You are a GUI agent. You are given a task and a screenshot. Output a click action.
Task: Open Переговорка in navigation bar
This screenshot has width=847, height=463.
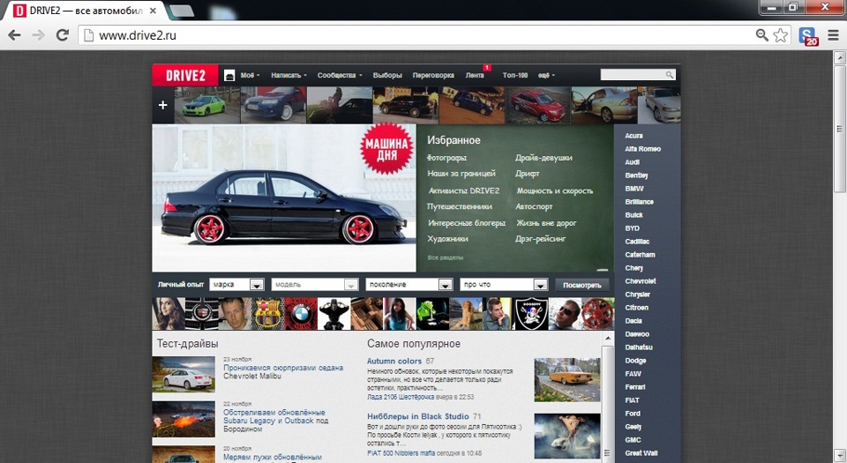[433, 76]
